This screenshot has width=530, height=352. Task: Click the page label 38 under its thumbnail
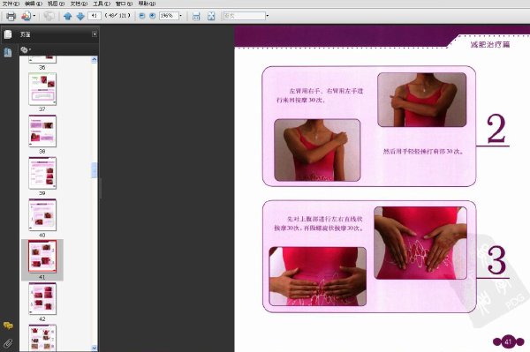pos(42,151)
